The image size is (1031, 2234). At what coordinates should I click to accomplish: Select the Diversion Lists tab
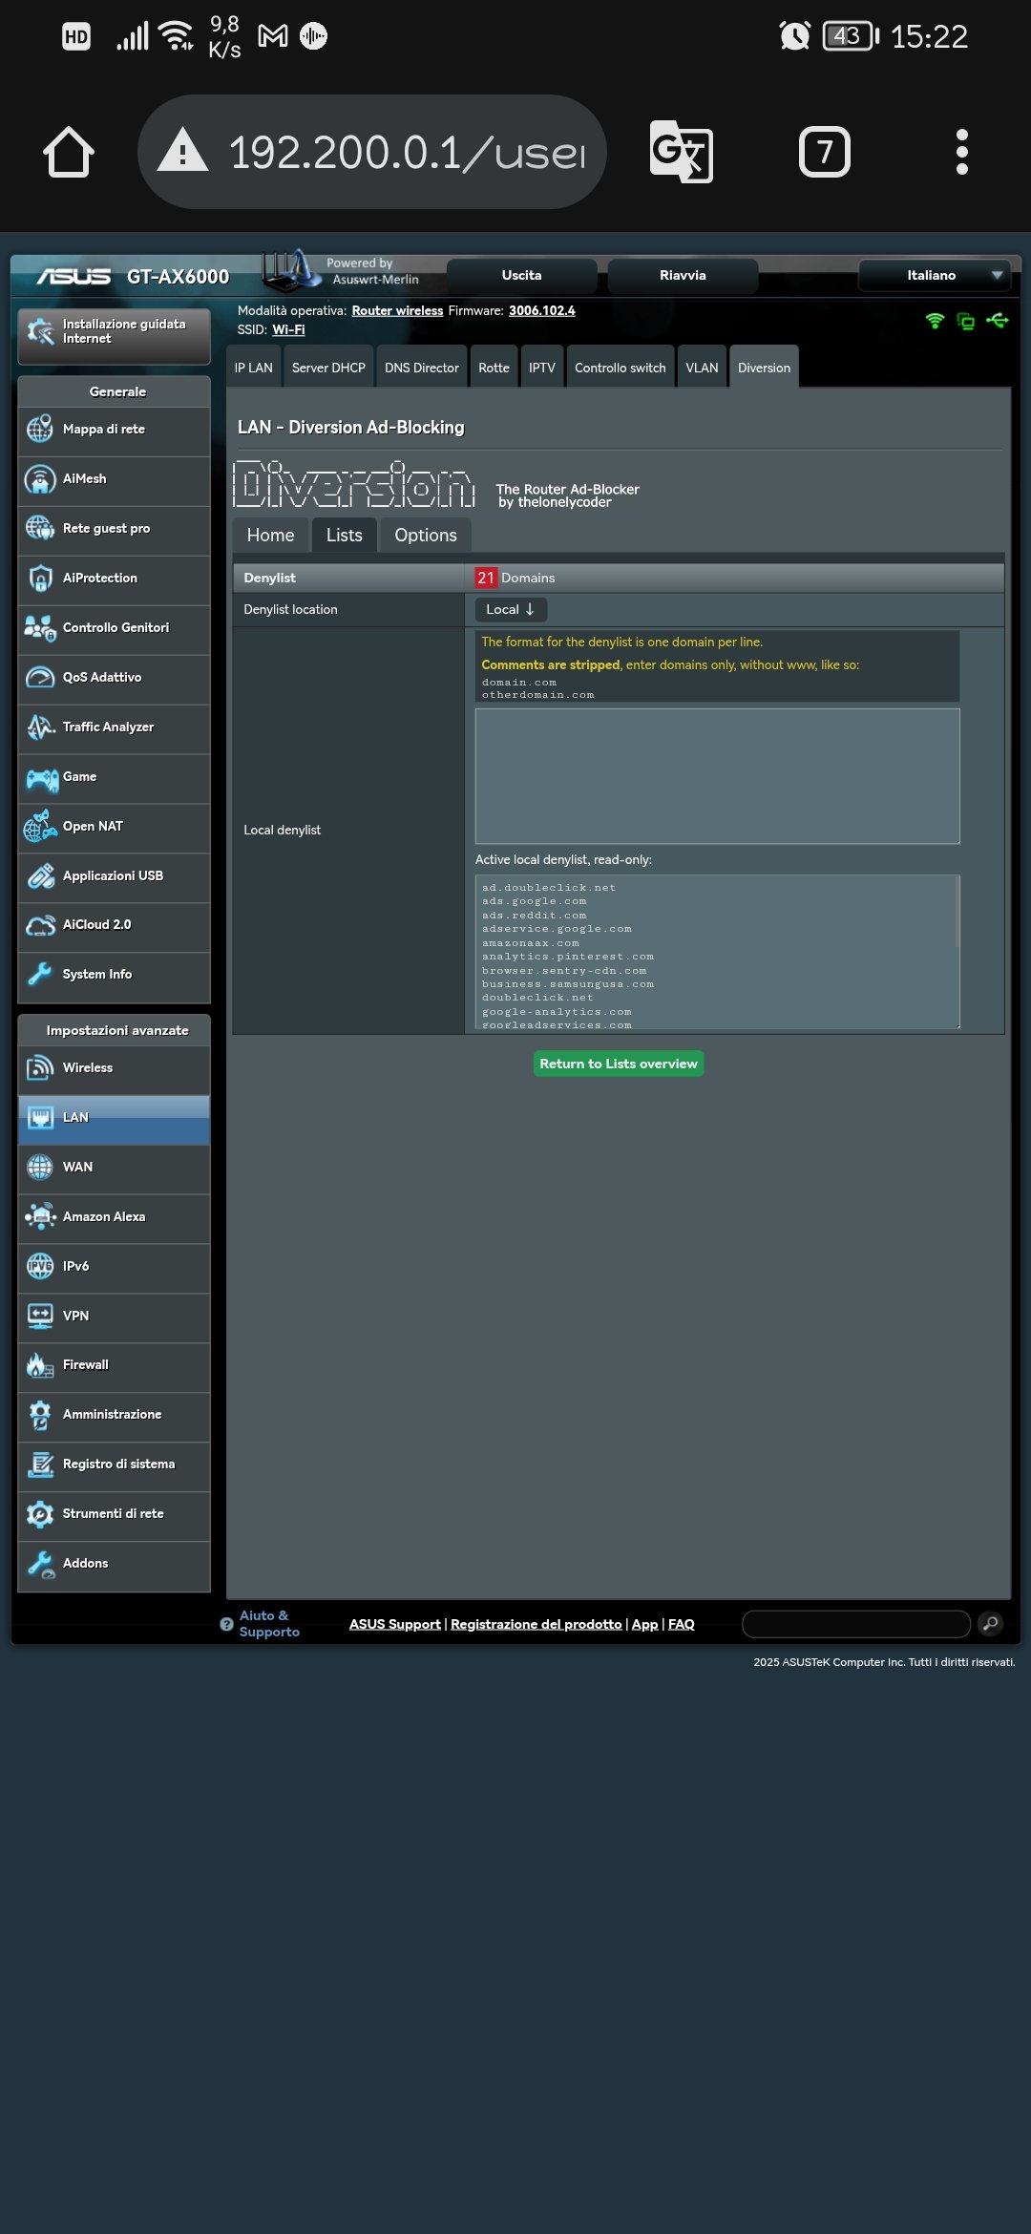(x=345, y=536)
